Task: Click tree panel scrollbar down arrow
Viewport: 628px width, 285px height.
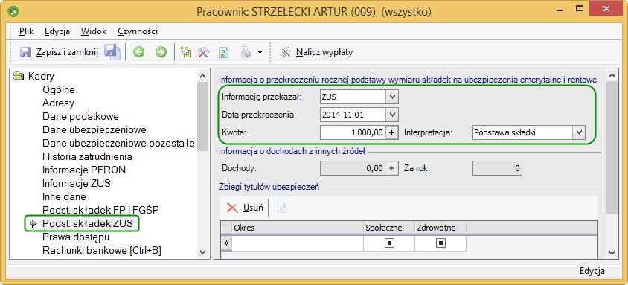Action: [x=202, y=252]
